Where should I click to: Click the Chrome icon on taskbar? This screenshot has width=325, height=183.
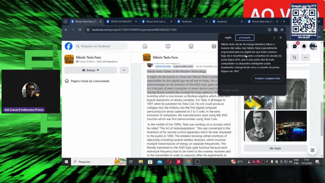click(x=188, y=162)
